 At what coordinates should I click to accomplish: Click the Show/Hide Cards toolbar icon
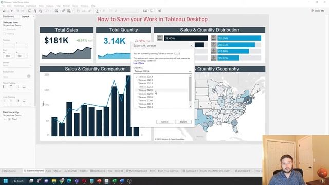click(x=145, y=11)
